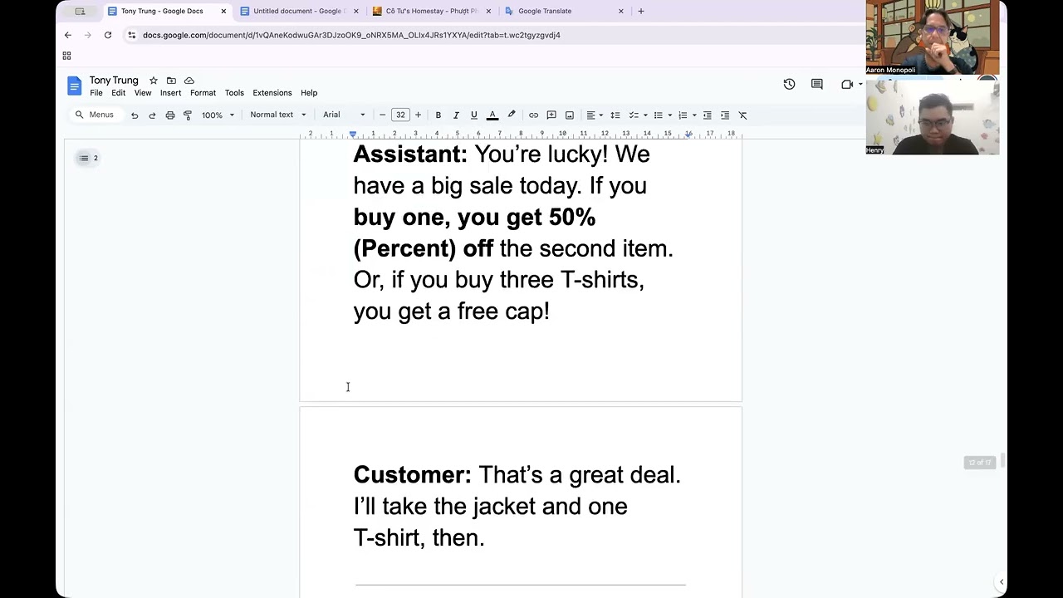The height and width of the screenshot is (598, 1063).
Task: Redo the last action
Action: coord(152,115)
